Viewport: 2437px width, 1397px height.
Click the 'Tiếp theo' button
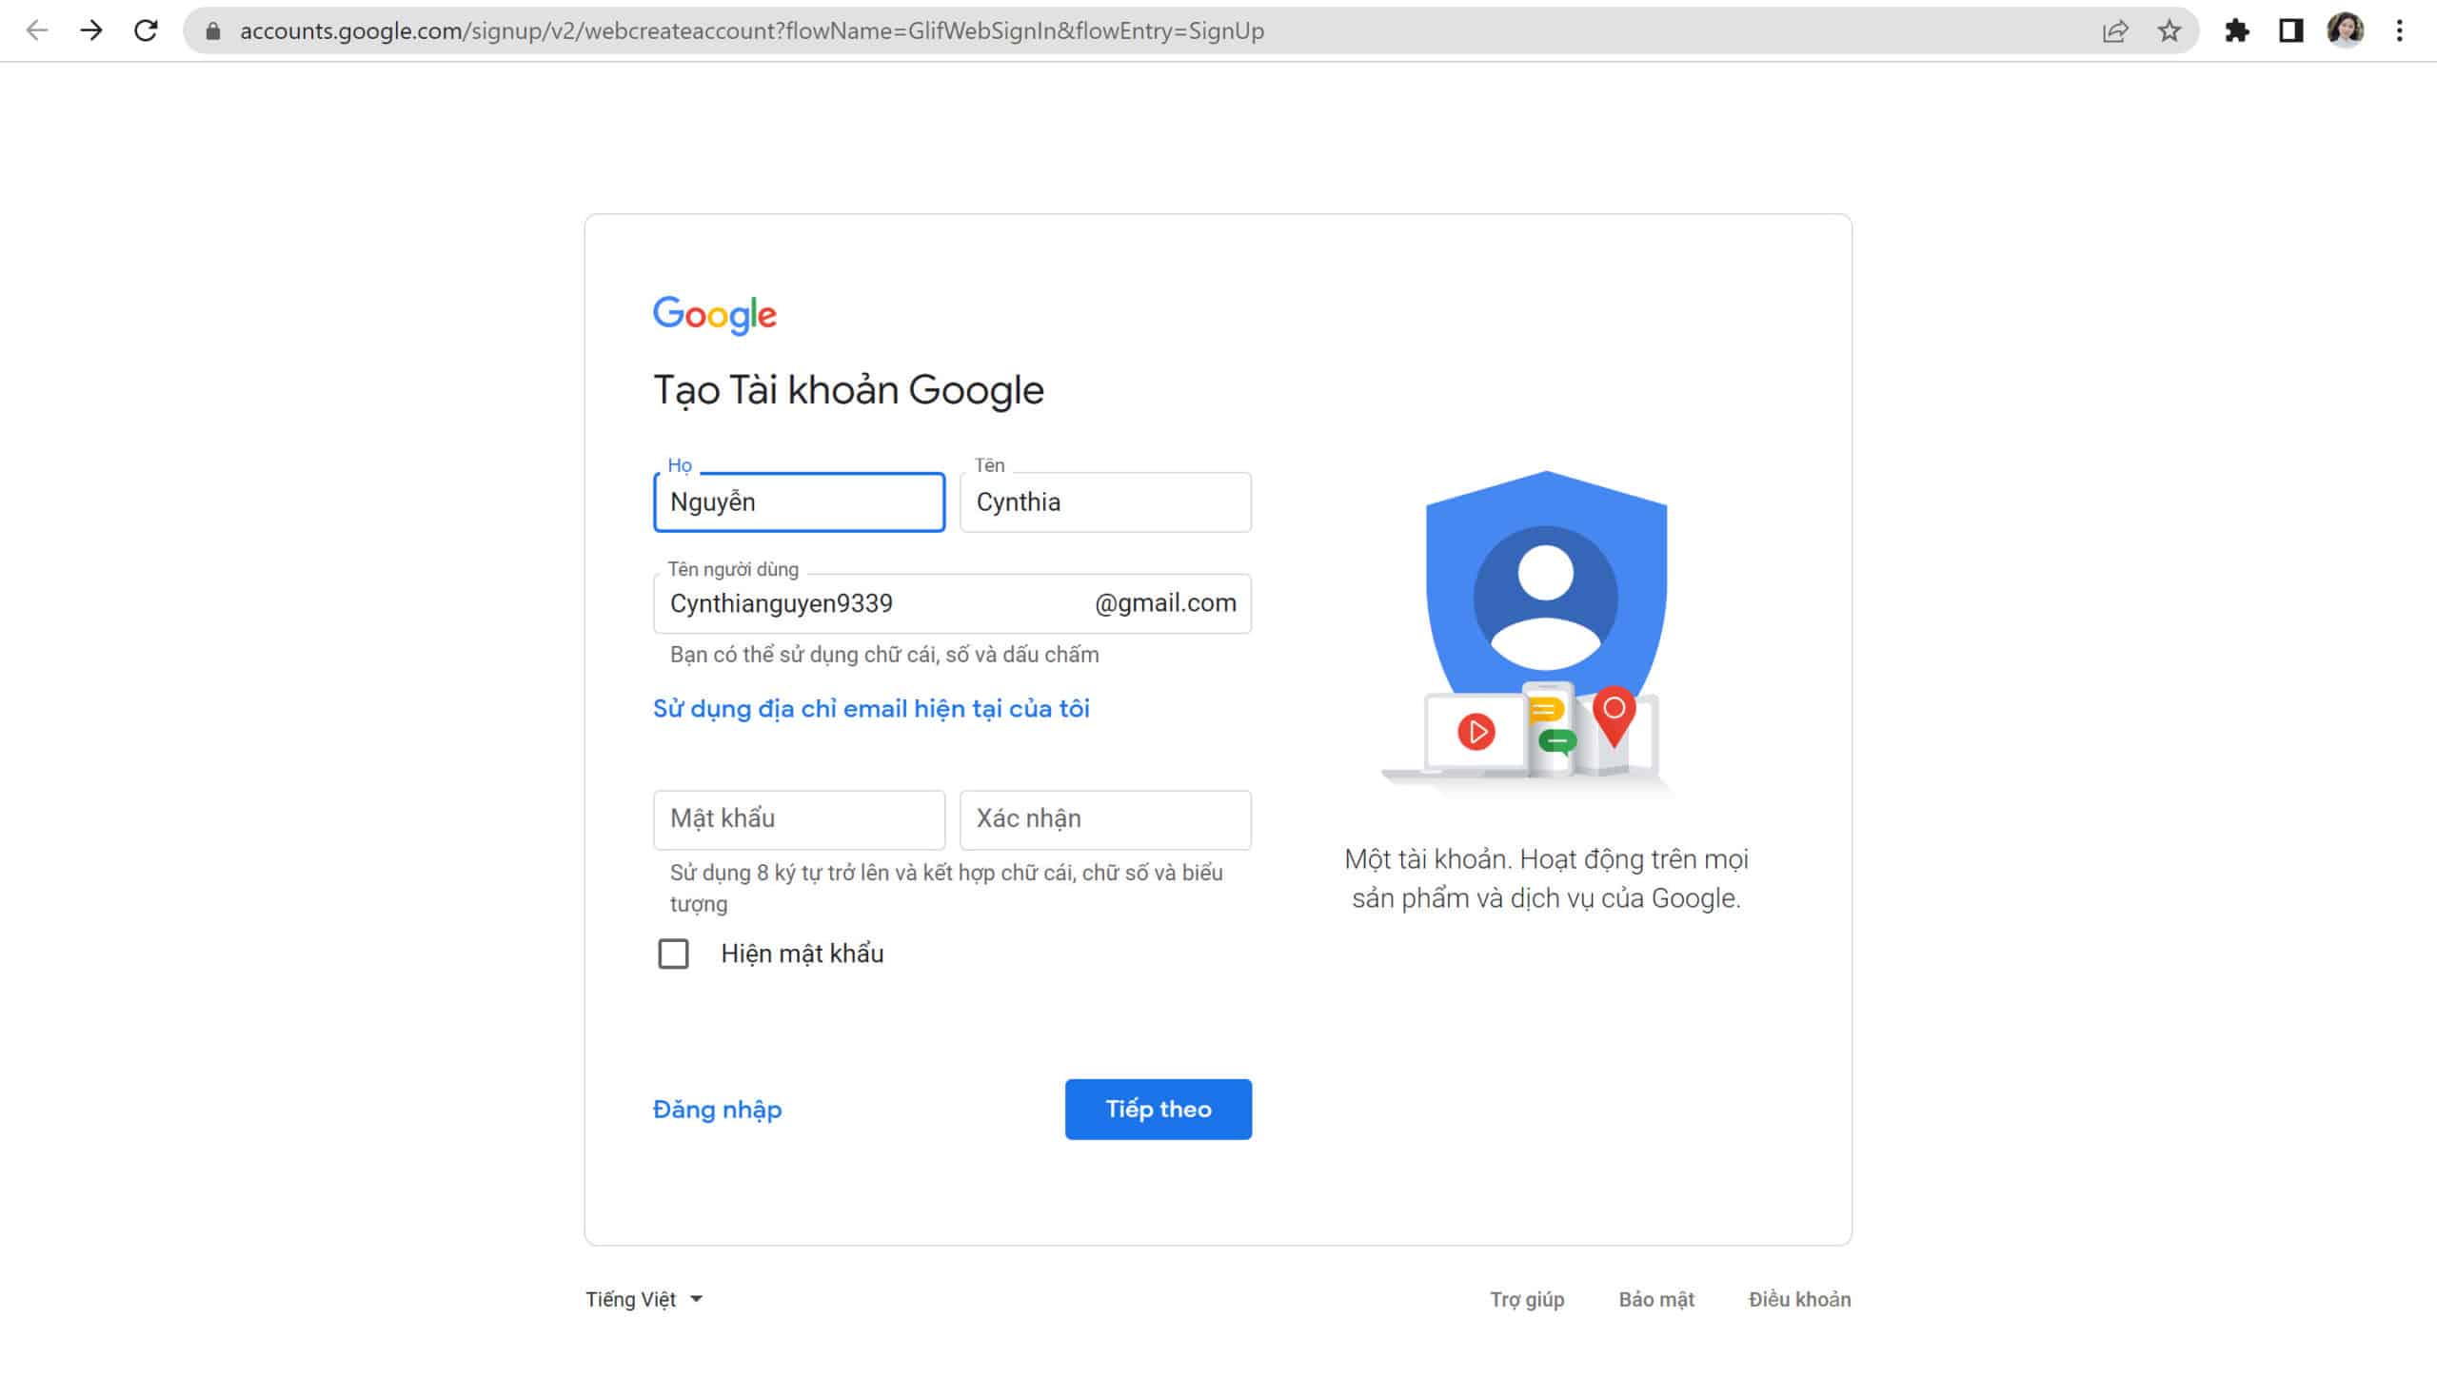pos(1159,1110)
